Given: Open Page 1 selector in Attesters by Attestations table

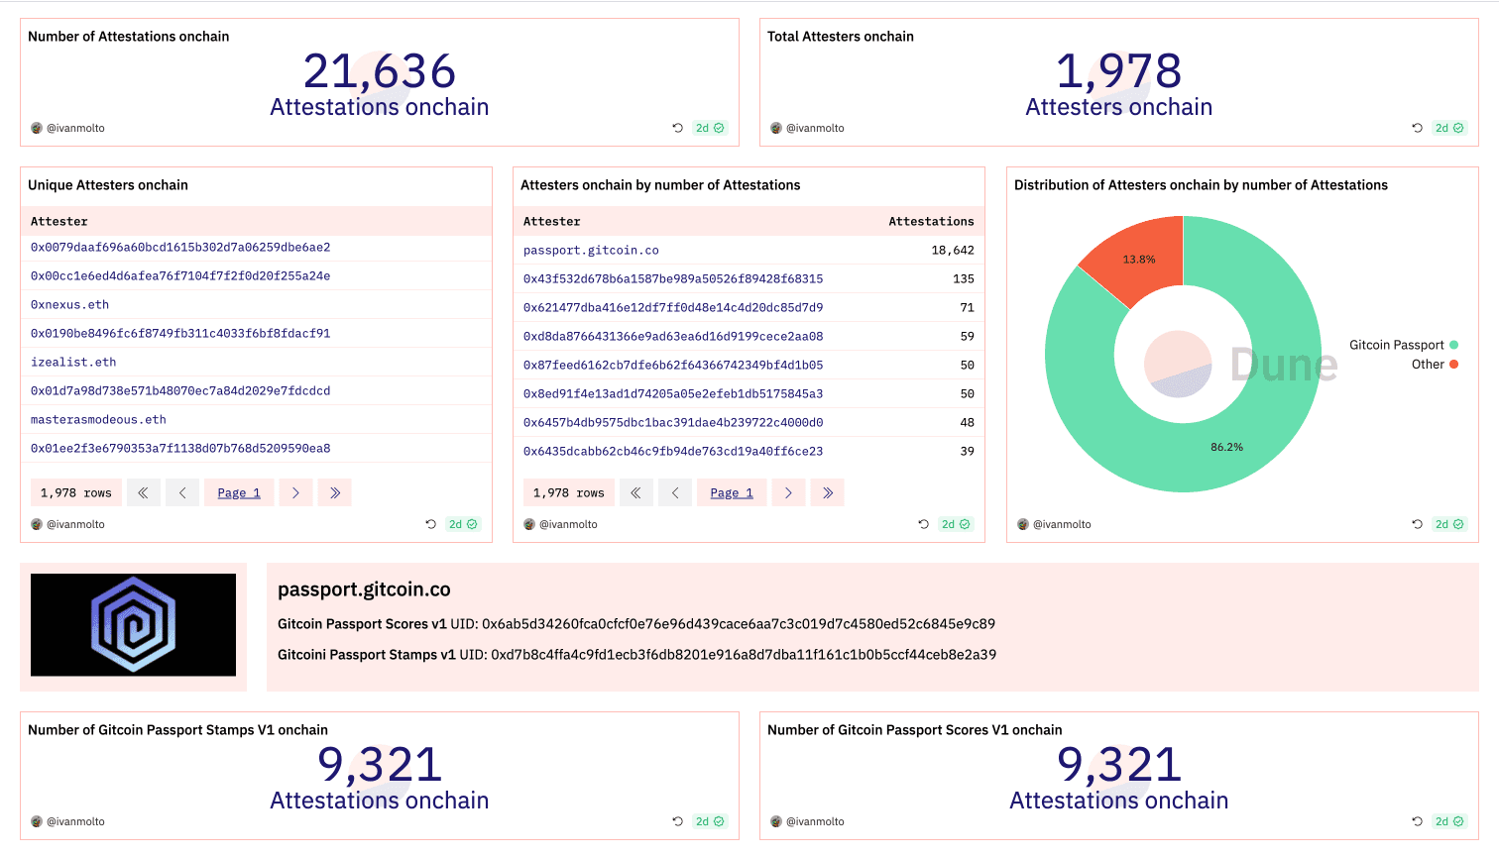Looking at the screenshot, I should pos(732,492).
